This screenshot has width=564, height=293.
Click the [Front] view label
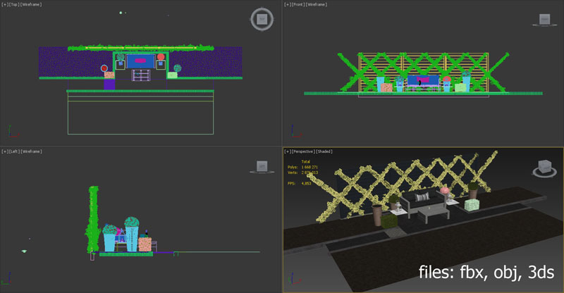coord(298,4)
